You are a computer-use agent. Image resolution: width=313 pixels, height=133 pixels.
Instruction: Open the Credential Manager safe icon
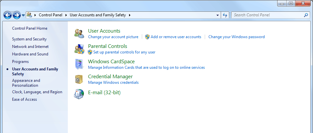click(x=79, y=79)
